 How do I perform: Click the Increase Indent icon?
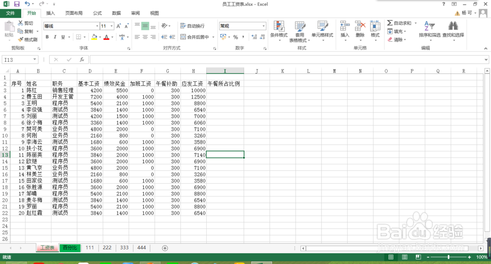click(172, 37)
